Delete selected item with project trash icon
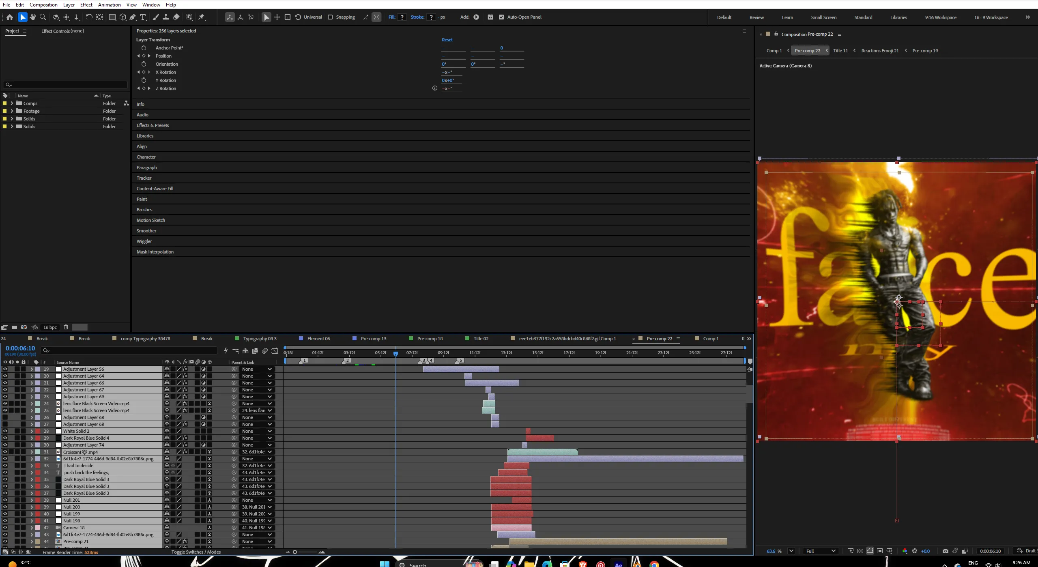Image resolution: width=1038 pixels, height=567 pixels. (x=66, y=327)
